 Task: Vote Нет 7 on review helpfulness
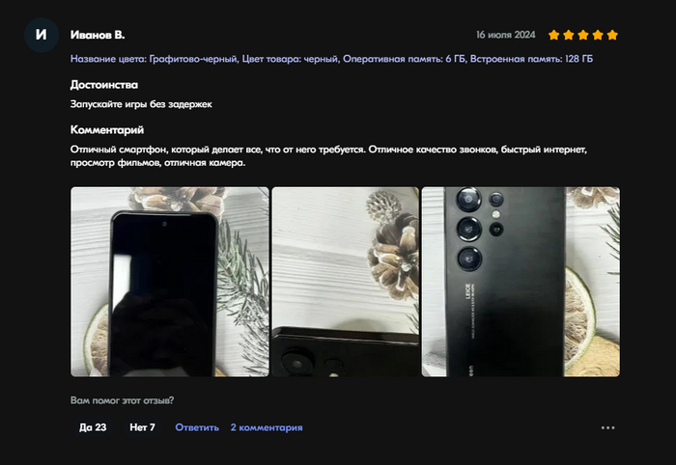coord(142,427)
